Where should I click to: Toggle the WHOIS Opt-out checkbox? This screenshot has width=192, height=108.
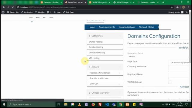[170, 82]
